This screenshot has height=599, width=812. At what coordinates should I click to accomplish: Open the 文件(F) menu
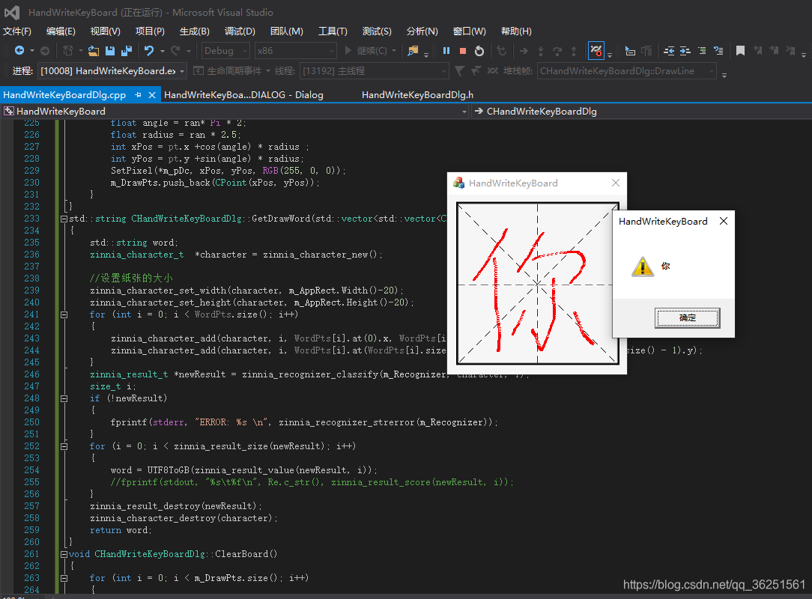tap(17, 31)
